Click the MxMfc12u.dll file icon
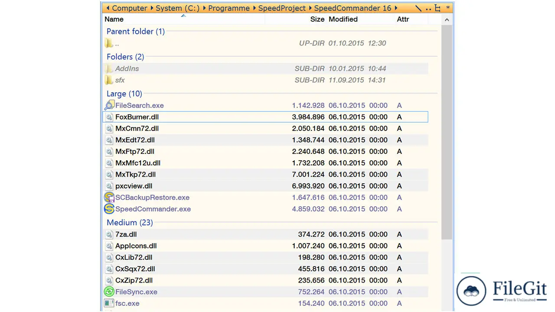The height and width of the screenshot is (312, 555). 109,163
